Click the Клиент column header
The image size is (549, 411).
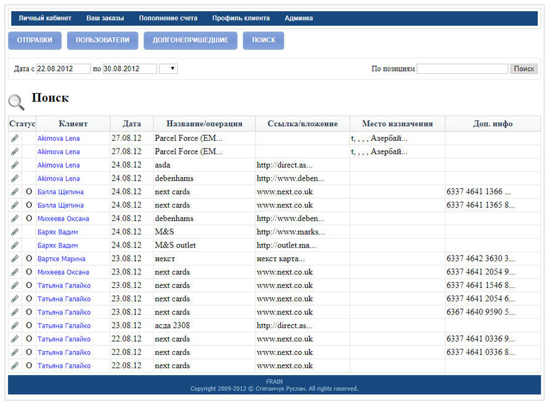(73, 124)
